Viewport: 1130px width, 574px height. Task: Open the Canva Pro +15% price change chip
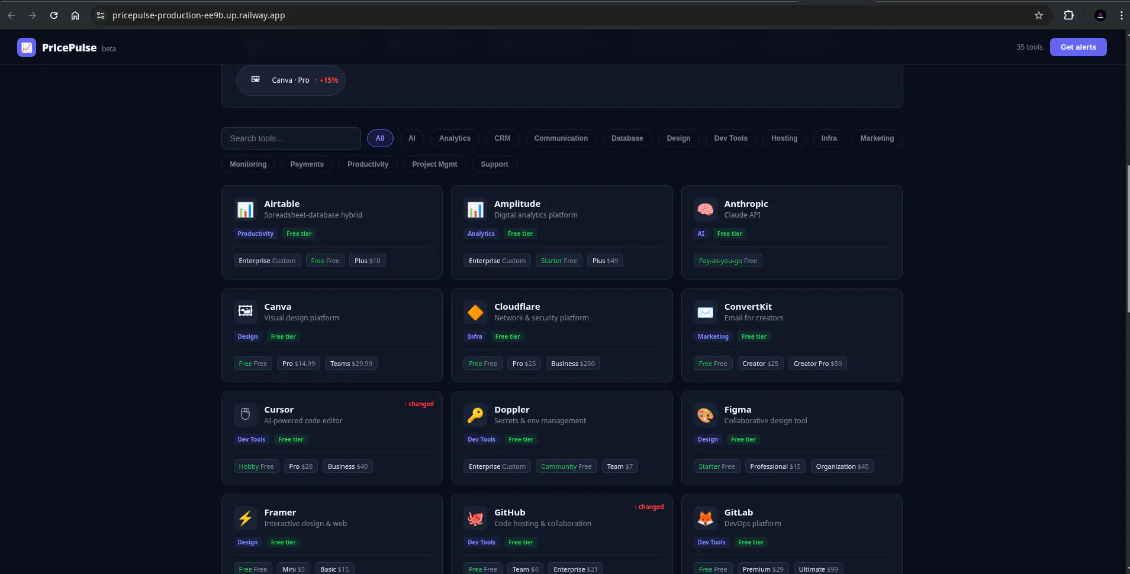coord(291,80)
